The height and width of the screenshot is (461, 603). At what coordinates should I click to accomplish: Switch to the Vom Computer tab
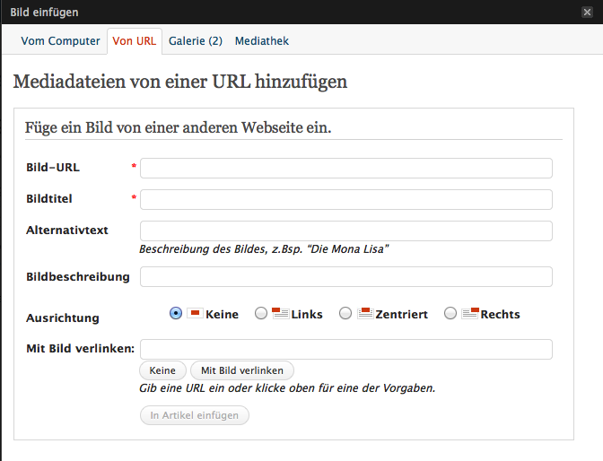[x=61, y=41]
